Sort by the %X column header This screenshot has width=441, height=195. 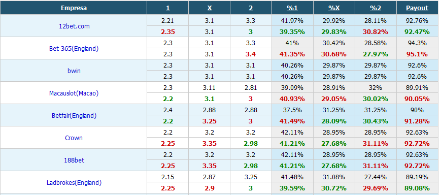tap(334, 8)
